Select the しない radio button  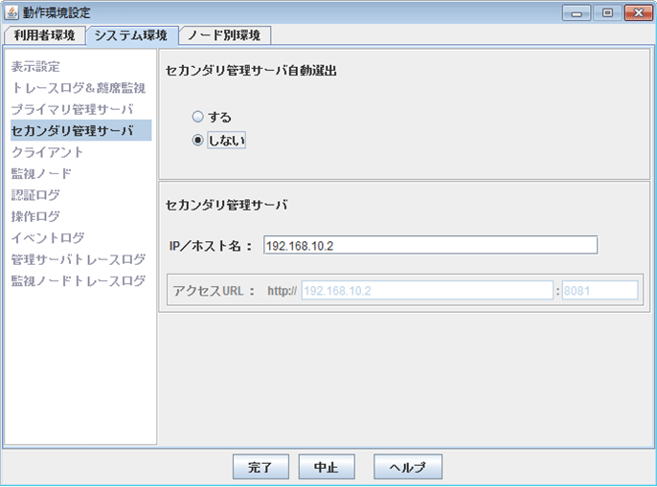[x=197, y=141]
